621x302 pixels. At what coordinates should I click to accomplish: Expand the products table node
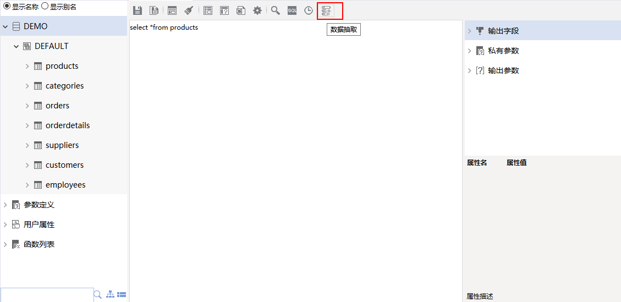[28, 66]
